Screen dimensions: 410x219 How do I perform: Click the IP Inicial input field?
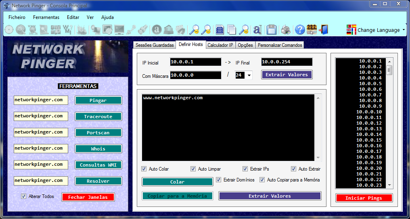tap(196, 62)
